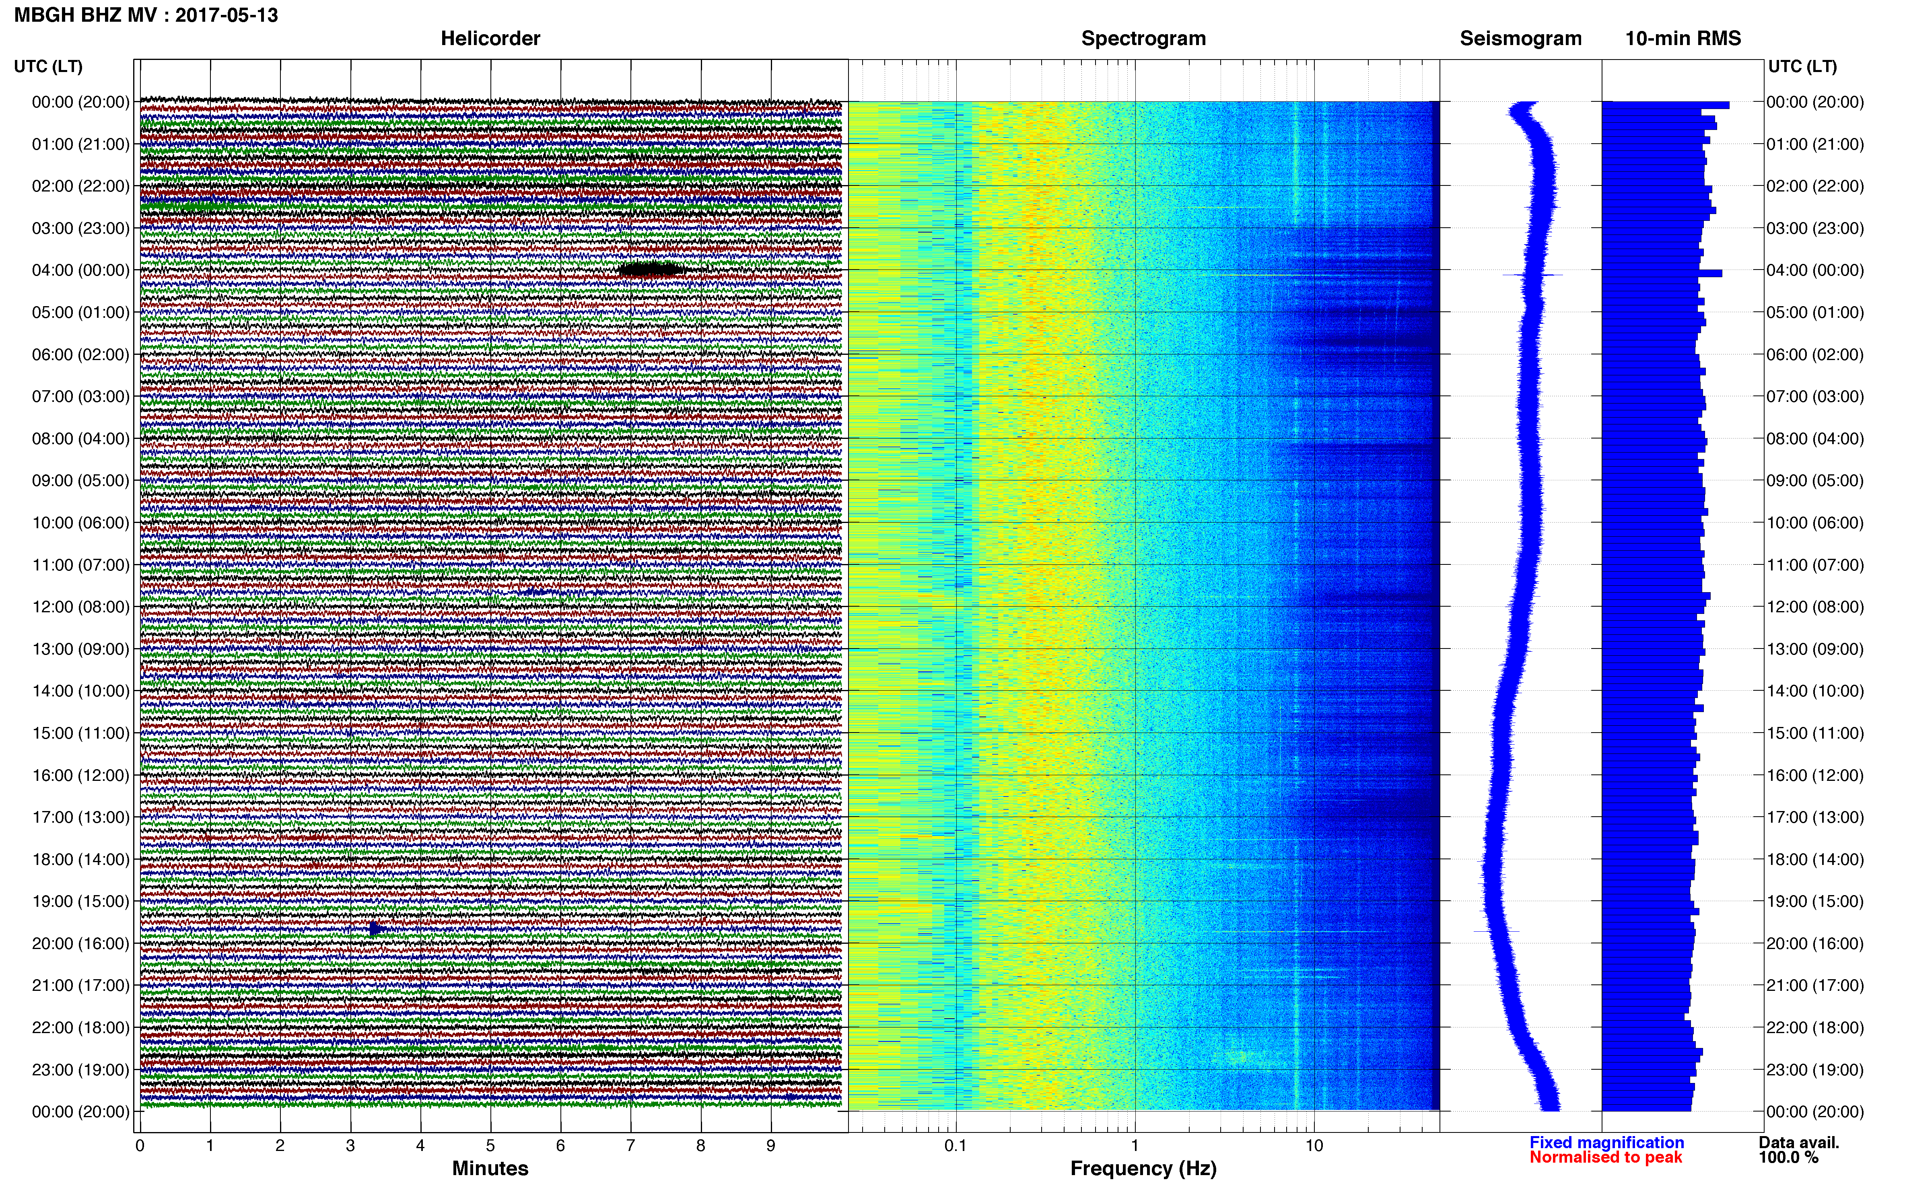
Task: Select the "Minutes" axis label
Action: [490, 1168]
